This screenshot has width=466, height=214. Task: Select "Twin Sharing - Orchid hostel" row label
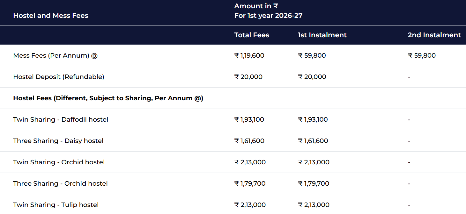59,162
